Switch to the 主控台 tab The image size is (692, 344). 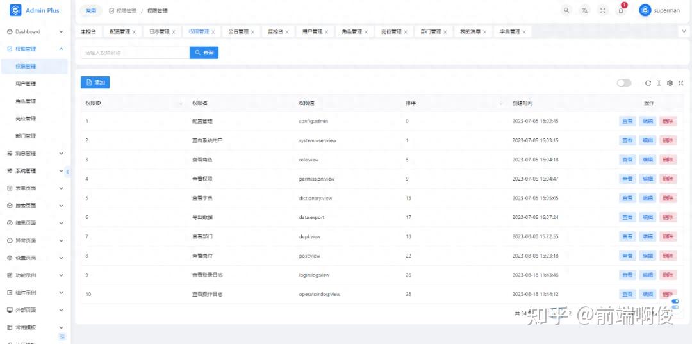[88, 32]
